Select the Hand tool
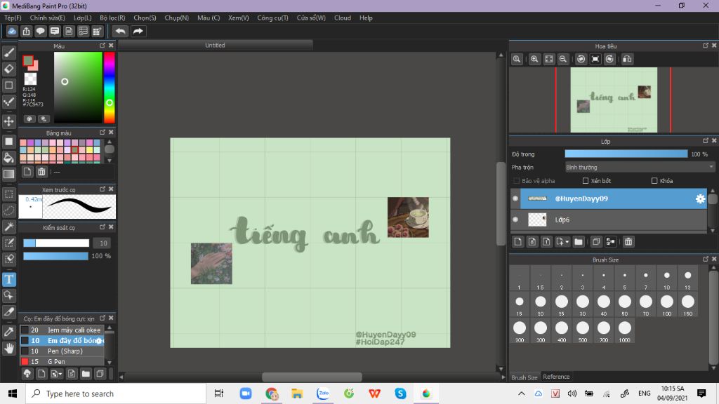Viewport: 719px width, 404px height. pyautogui.click(x=8, y=349)
